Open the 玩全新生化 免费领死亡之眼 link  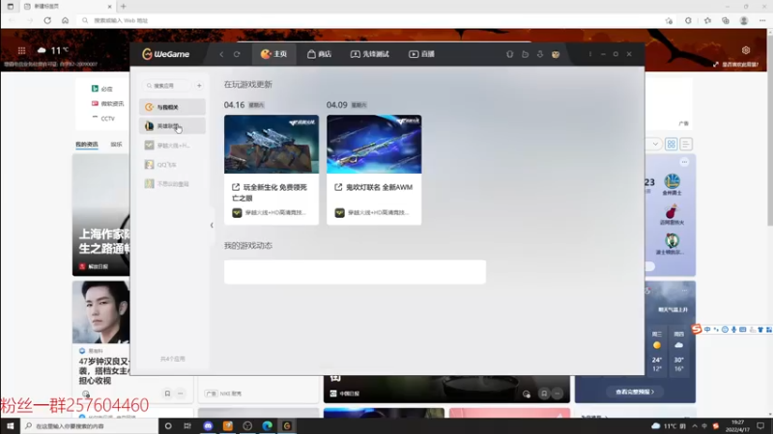(270, 192)
